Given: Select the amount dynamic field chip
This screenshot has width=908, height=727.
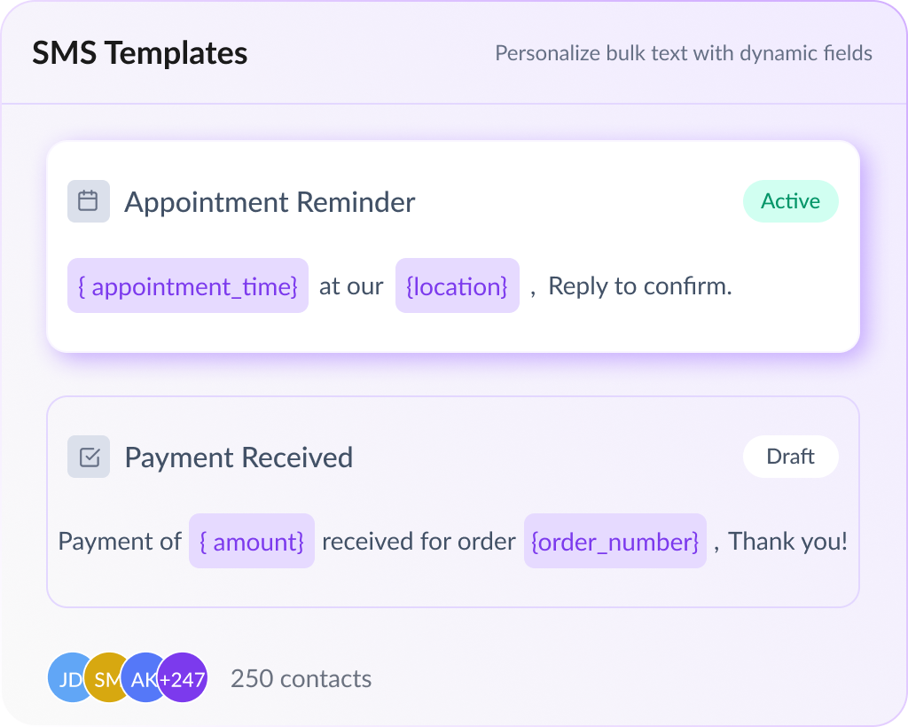Looking at the screenshot, I should tap(252, 541).
